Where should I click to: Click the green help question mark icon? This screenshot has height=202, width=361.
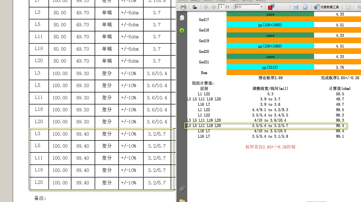click(x=182, y=31)
